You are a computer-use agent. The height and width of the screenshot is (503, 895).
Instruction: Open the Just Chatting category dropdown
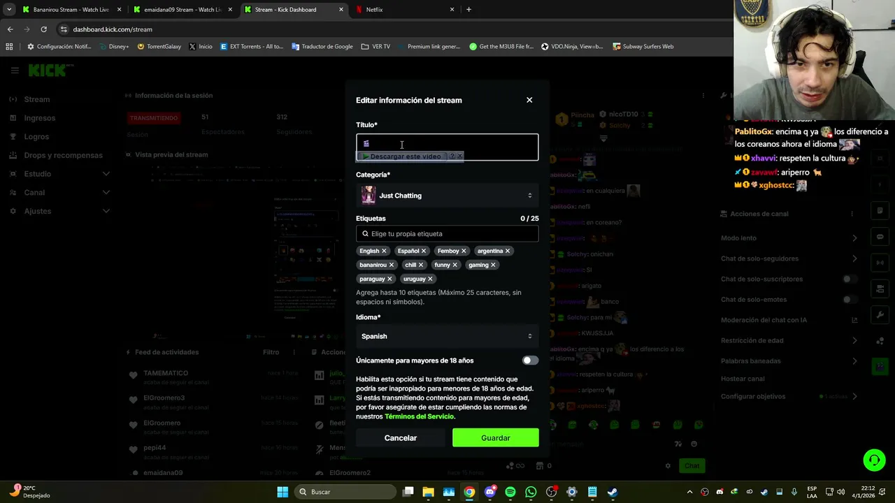(447, 196)
